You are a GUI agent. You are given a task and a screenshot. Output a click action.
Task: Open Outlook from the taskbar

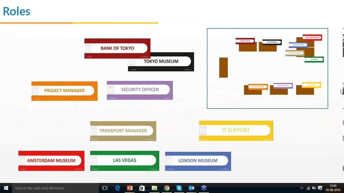coord(191,188)
